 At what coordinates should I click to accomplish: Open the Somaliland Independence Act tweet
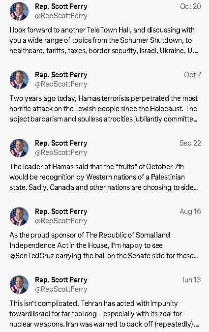click(104, 245)
